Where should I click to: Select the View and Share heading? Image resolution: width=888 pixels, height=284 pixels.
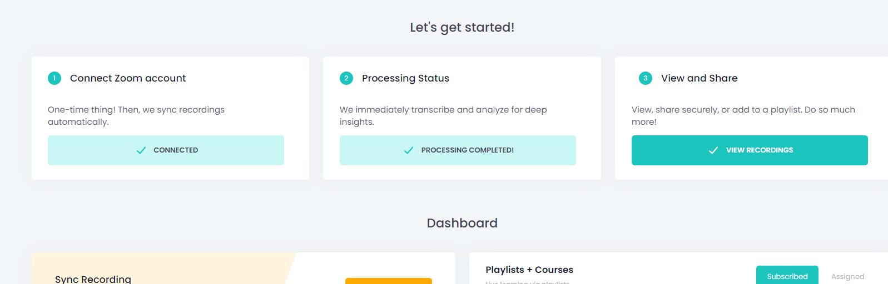tap(699, 78)
